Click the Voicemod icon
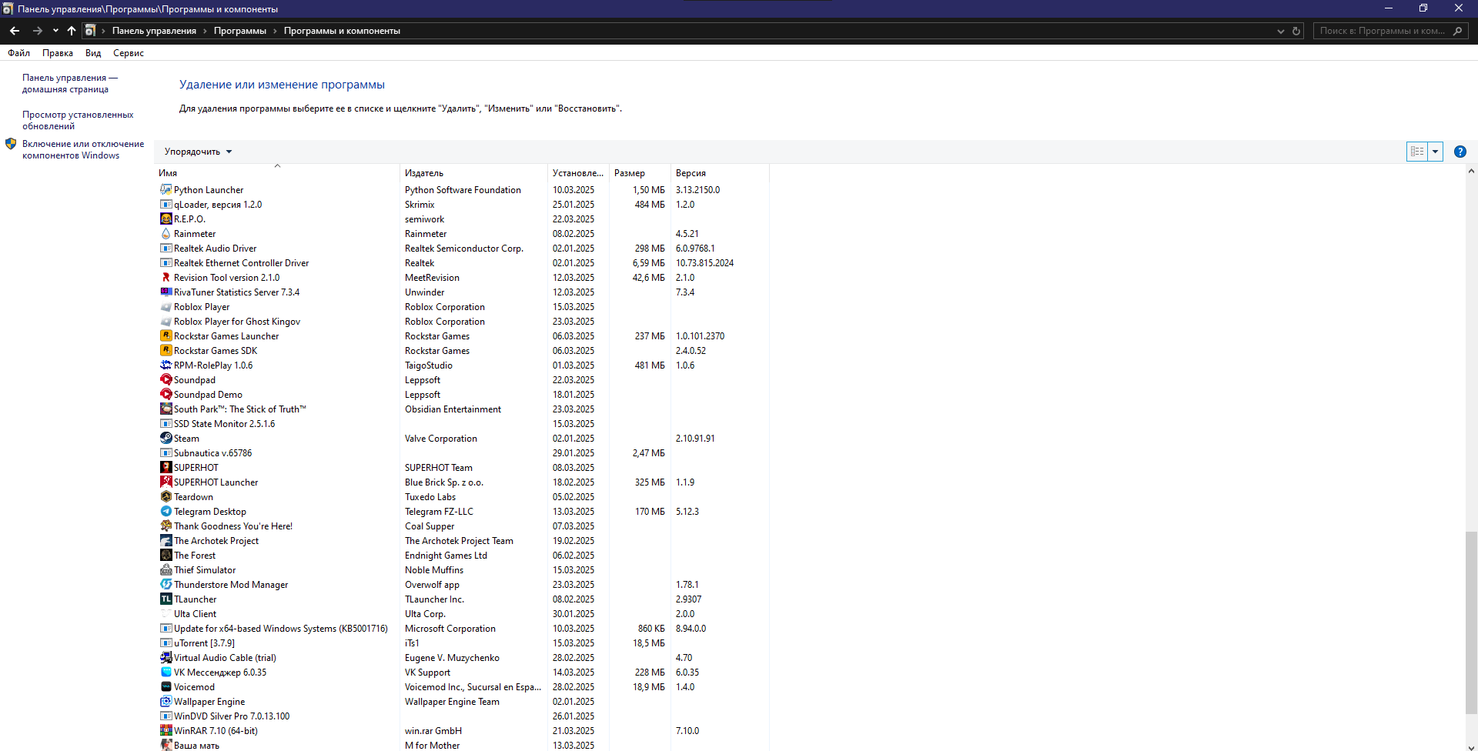 (166, 687)
